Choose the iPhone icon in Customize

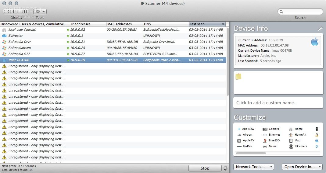[x=317, y=129]
